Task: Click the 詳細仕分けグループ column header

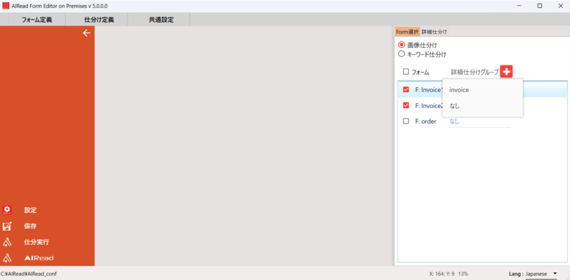Action: point(475,72)
